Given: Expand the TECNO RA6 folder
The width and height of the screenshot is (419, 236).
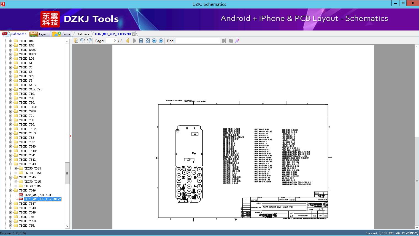Looking at the screenshot, I should pos(11,41).
